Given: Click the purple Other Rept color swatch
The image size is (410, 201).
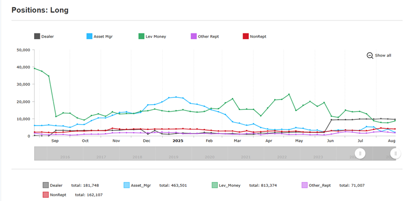Looking at the screenshot, I should [x=194, y=37].
